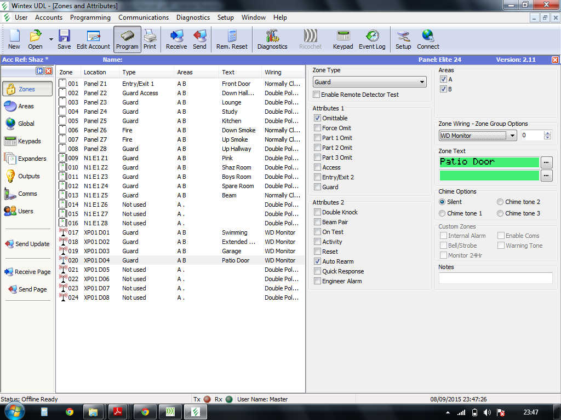Open the Communications menu

[x=144, y=17]
